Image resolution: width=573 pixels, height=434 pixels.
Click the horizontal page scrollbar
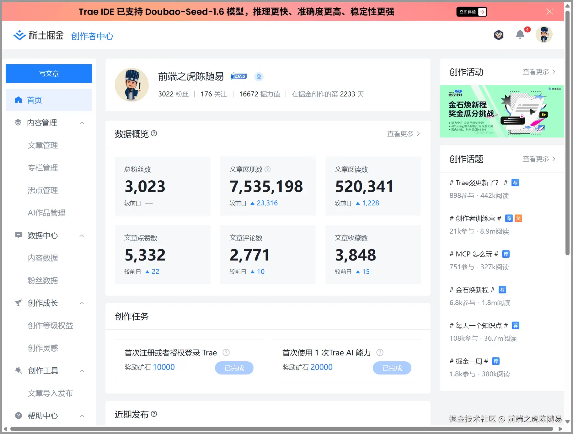pos(281,429)
